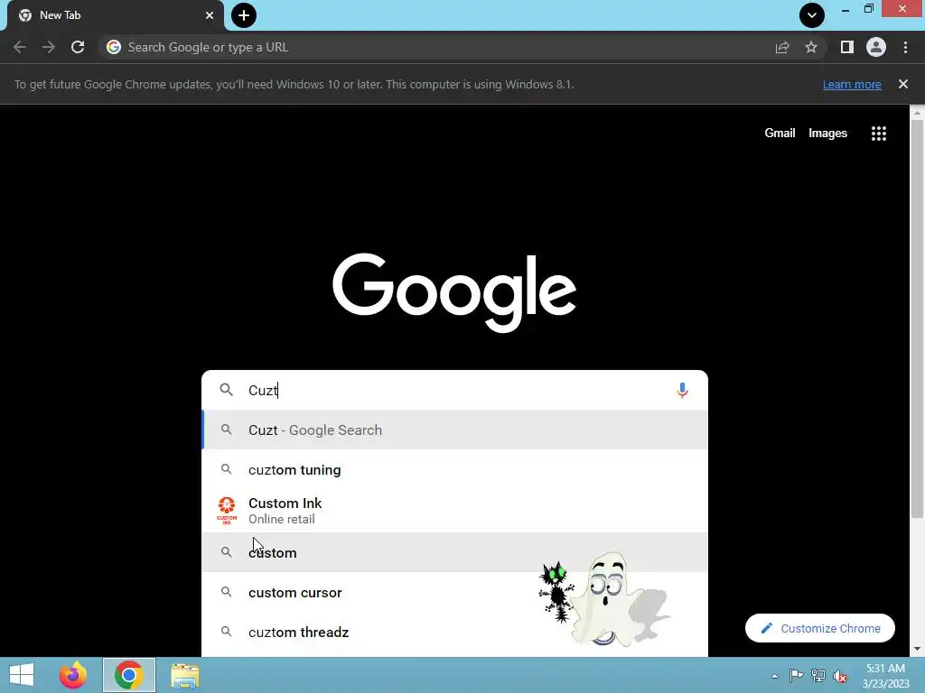Close the New Tab tab
The width and height of the screenshot is (925, 693).
210,15
